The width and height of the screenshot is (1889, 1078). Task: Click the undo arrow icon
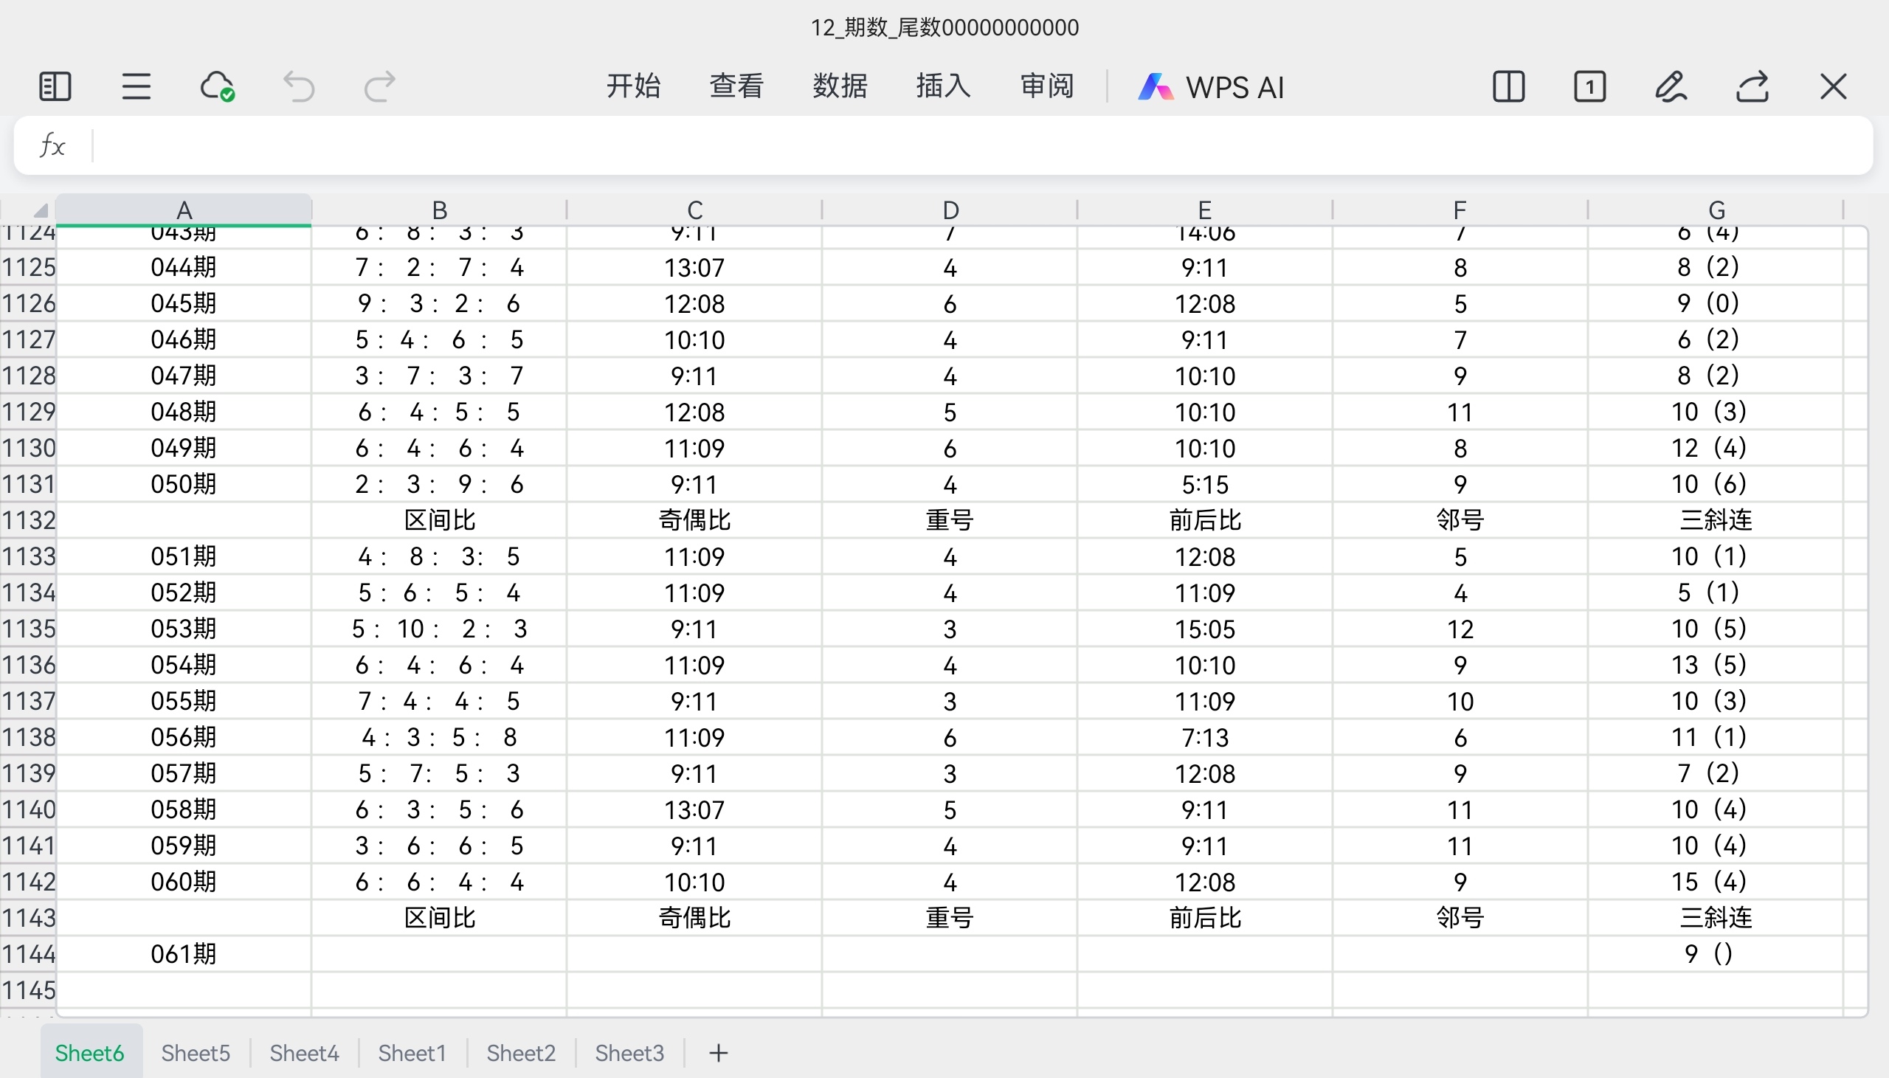299,86
